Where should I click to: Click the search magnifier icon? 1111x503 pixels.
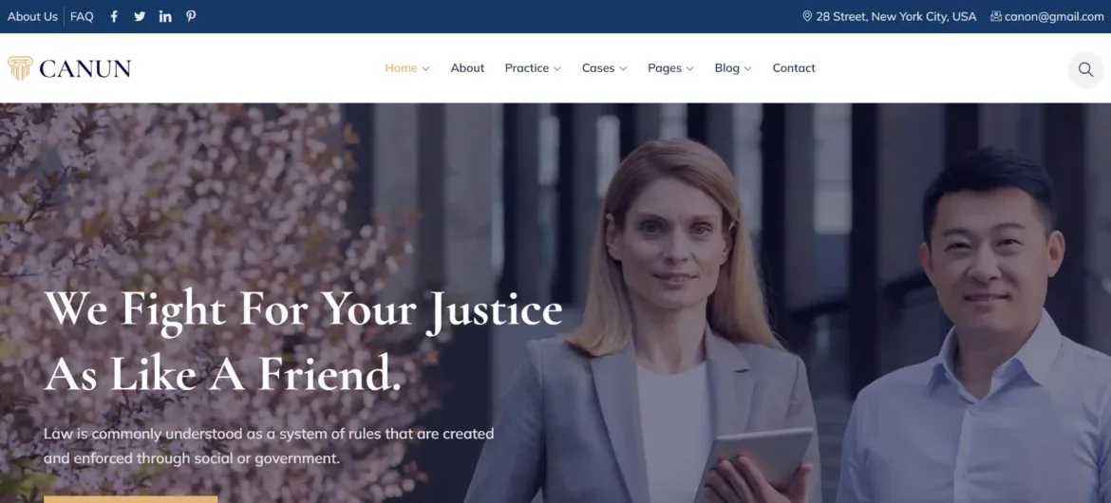coord(1085,69)
